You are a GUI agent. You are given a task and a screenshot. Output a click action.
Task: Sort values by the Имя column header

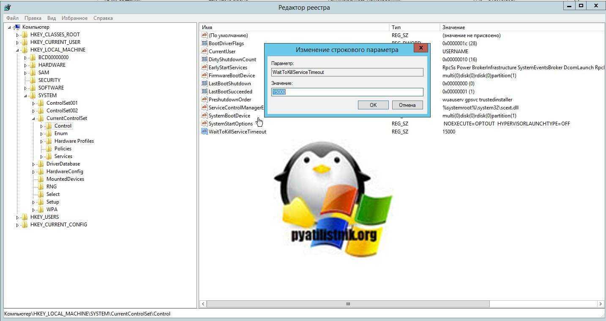tap(294, 27)
